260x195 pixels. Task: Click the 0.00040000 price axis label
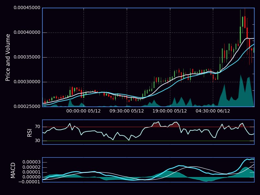click(27, 32)
